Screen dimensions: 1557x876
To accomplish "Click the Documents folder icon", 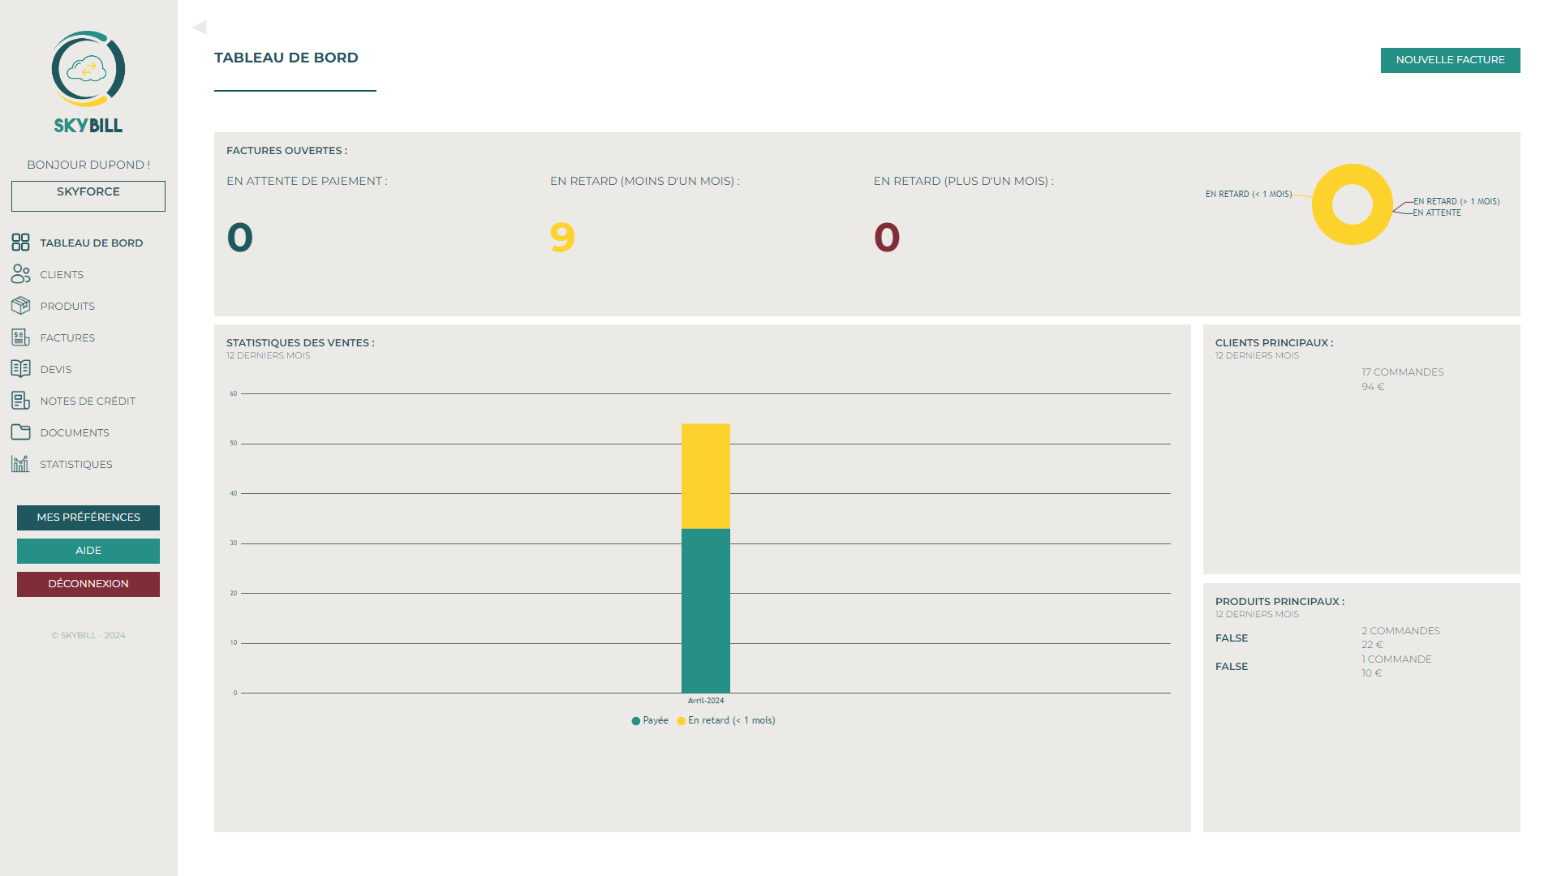I will point(20,432).
